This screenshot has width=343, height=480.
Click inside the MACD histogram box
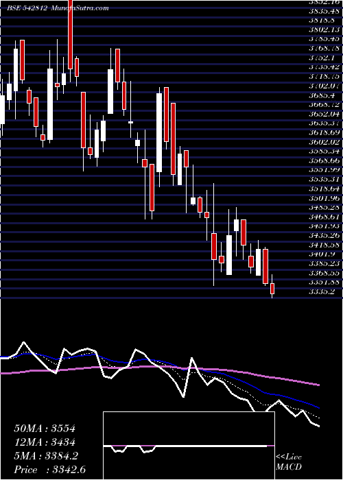tap(189, 446)
